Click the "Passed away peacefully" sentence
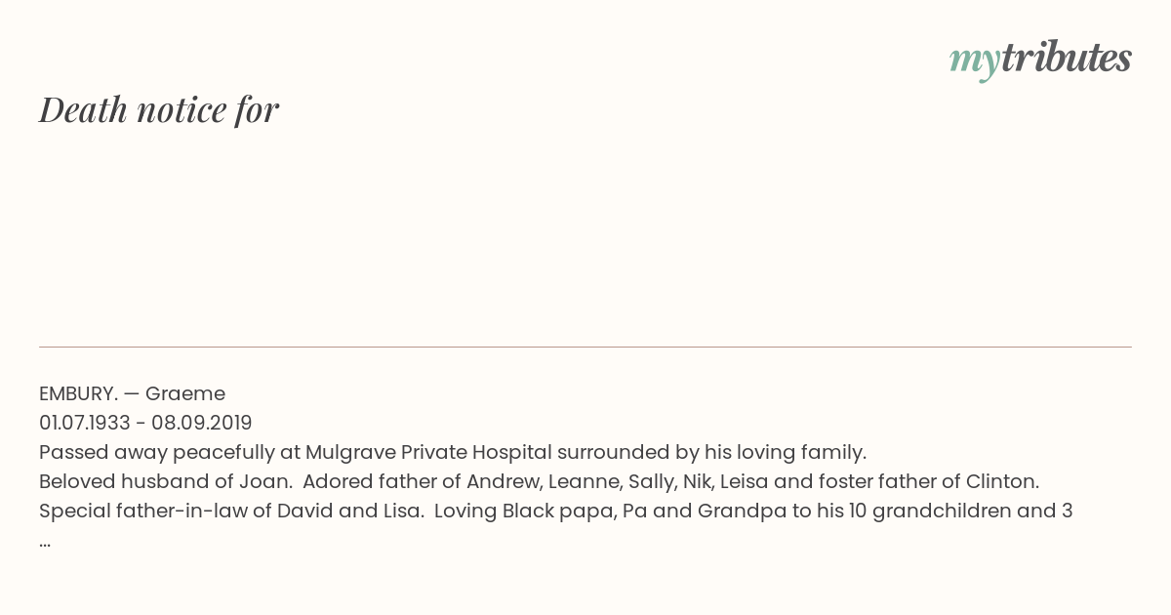The image size is (1171, 615). (x=453, y=452)
